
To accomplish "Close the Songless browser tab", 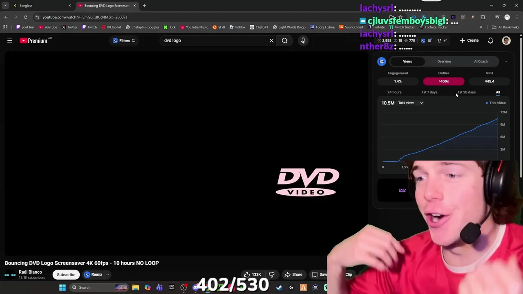I will pos(69,6).
